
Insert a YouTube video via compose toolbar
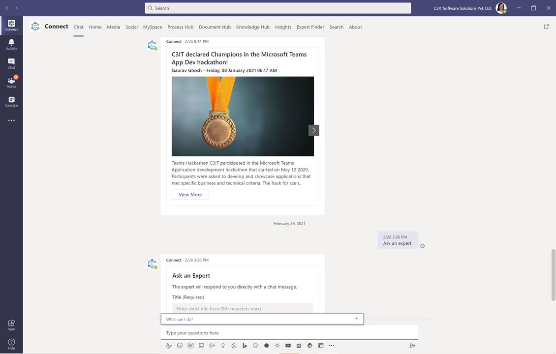tap(288, 346)
